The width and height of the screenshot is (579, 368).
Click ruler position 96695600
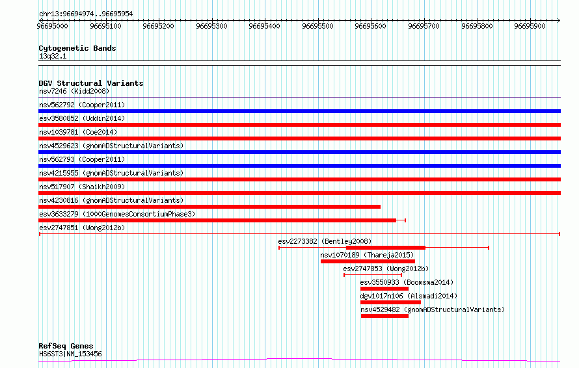(x=370, y=26)
